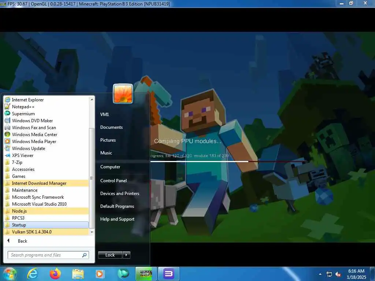The image size is (375, 281).
Task: Open Devices and Printers
Action: (120, 193)
